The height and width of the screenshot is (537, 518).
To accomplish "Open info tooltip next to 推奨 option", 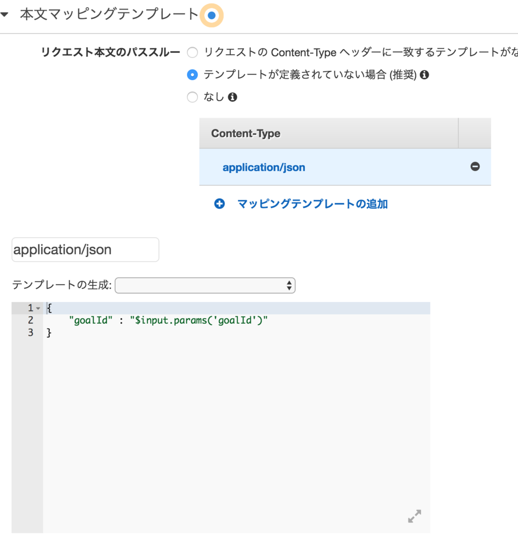I will point(424,75).
